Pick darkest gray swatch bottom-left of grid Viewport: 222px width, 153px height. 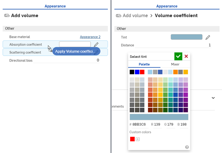click(132, 110)
